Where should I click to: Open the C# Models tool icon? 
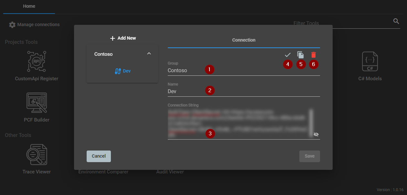pyautogui.click(x=370, y=62)
